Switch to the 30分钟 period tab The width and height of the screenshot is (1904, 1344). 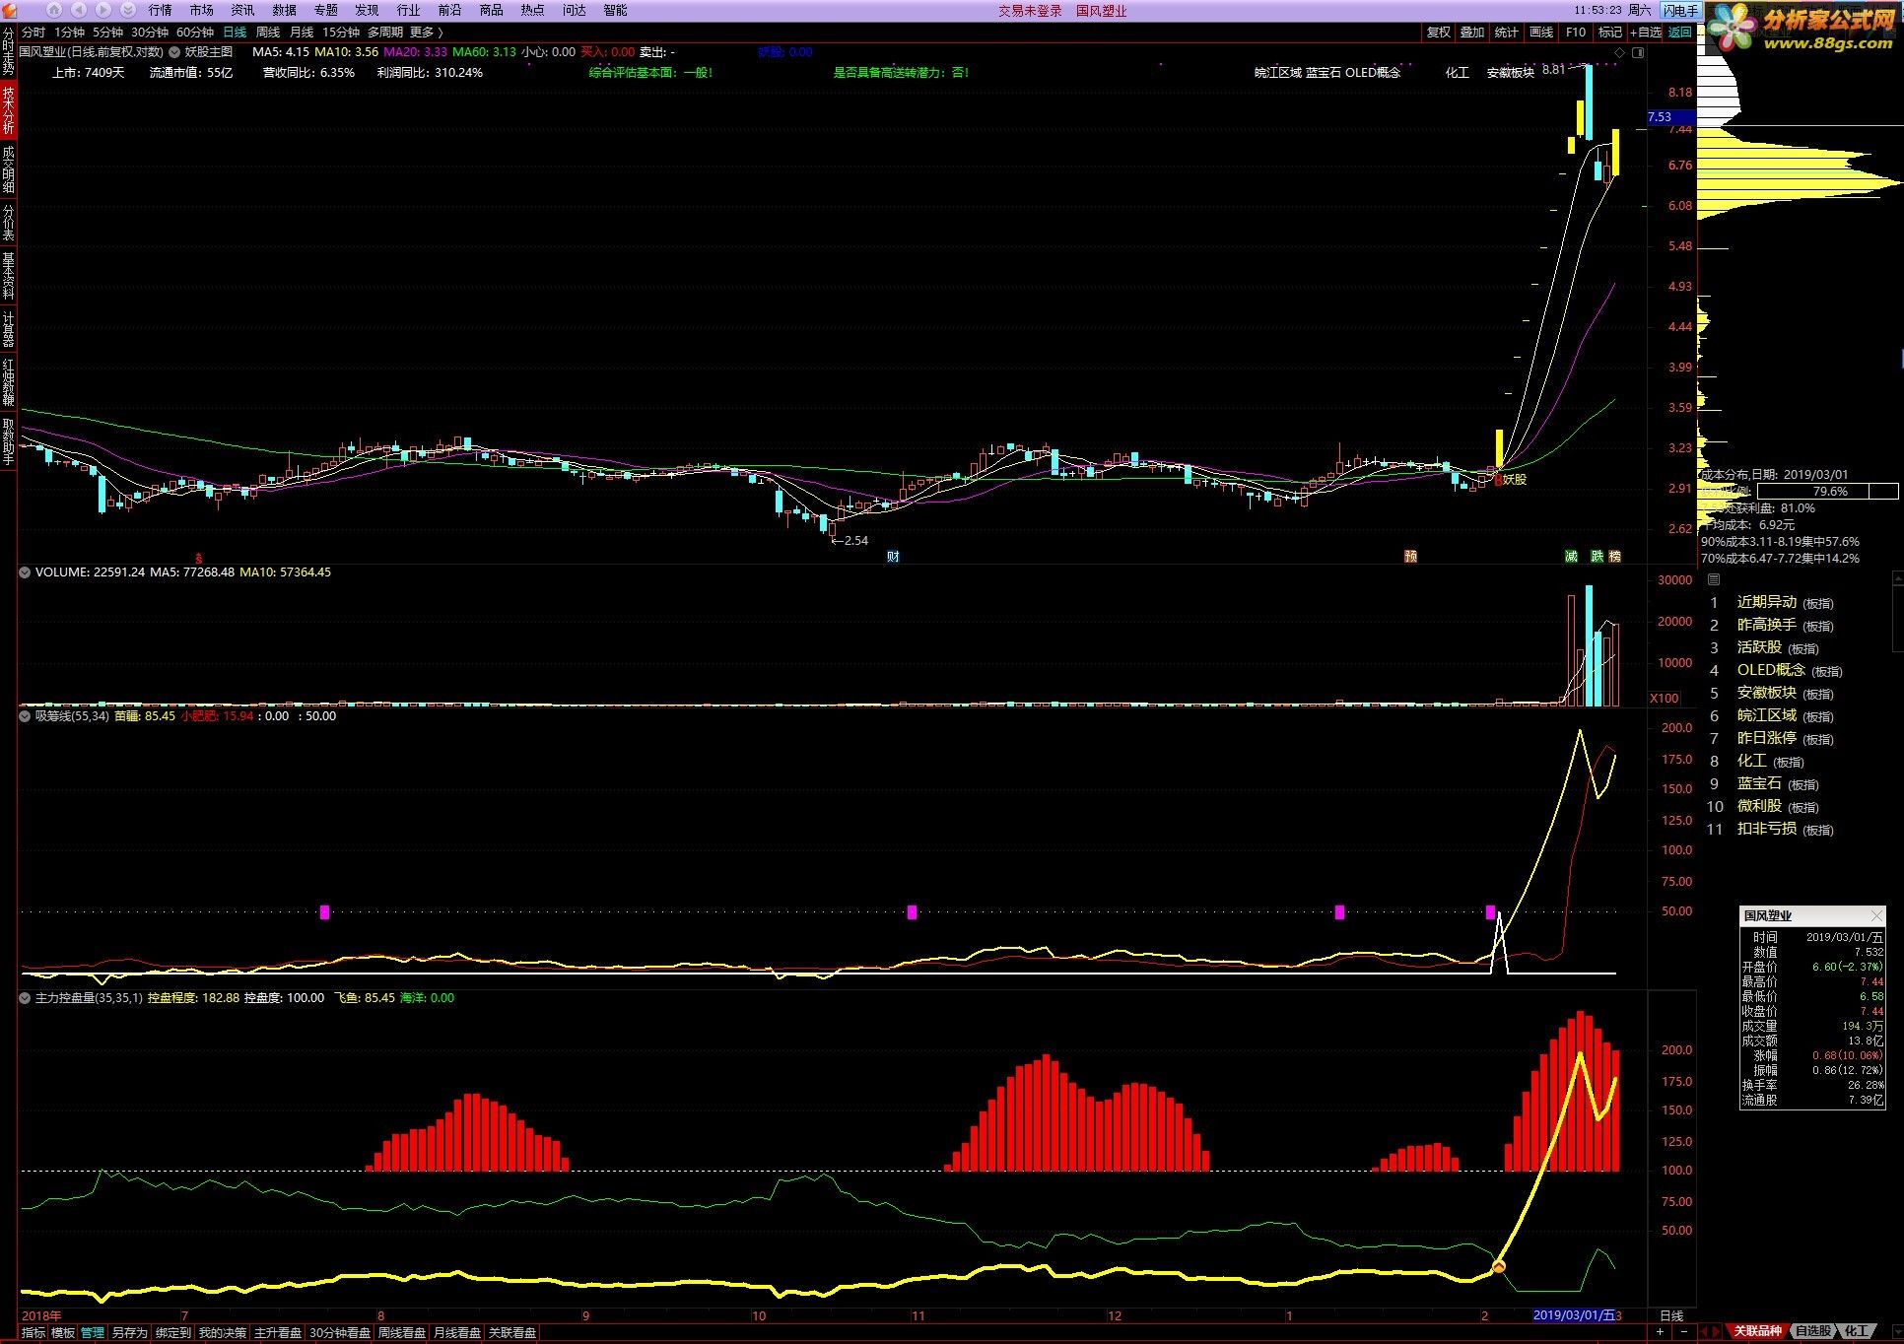coord(150,33)
